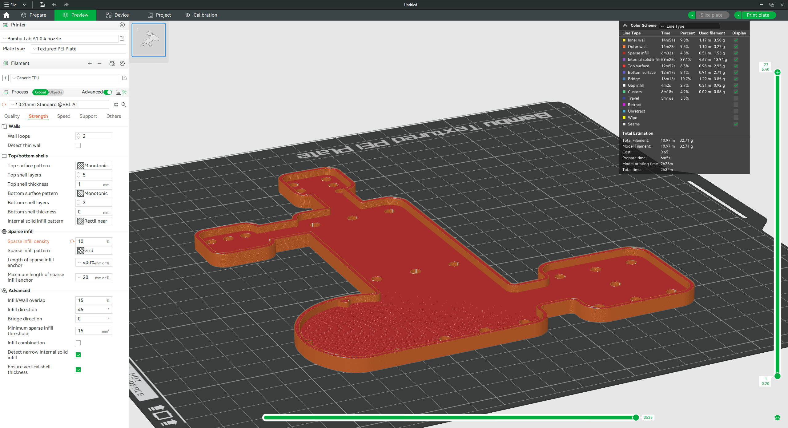Open Color Scheme Line Type dropdown
This screenshot has width=788, height=428.
689,26
